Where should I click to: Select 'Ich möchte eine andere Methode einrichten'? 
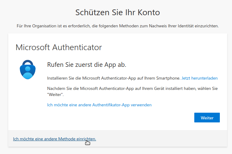54,139
